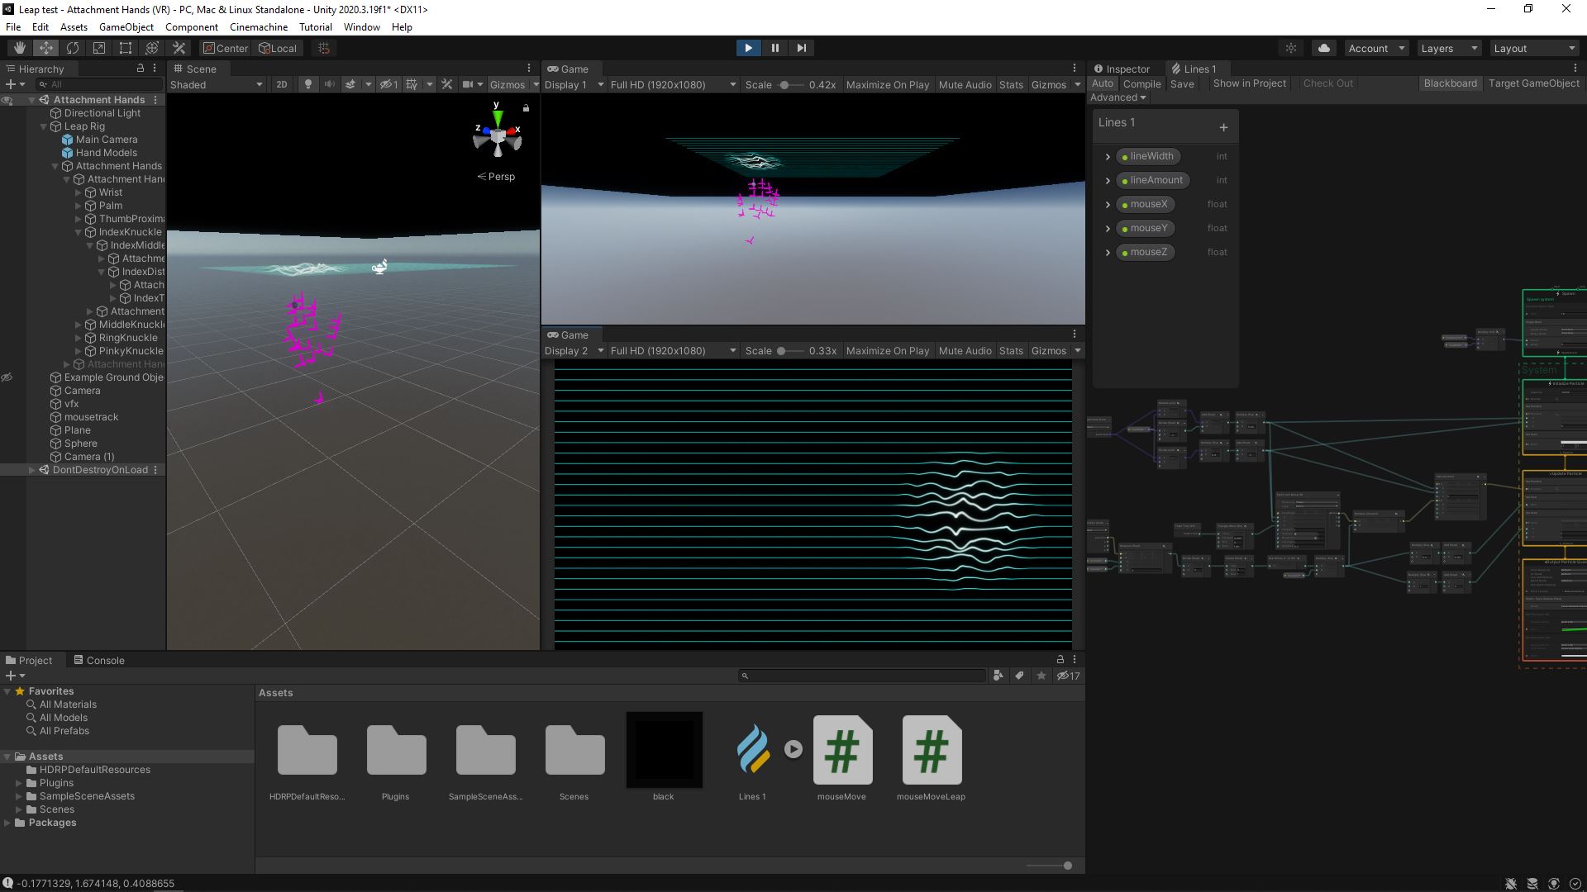Screen dimensions: 1587x892
Task: Select the Hand tool in toolbar
Action: [x=19, y=48]
